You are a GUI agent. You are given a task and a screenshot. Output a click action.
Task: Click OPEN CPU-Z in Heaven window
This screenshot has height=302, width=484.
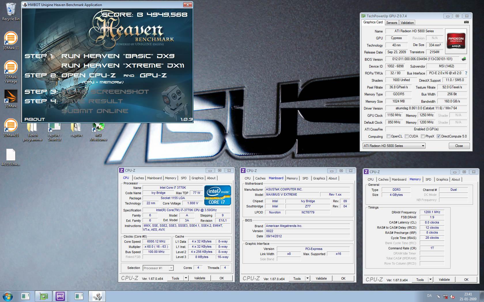tap(88, 75)
